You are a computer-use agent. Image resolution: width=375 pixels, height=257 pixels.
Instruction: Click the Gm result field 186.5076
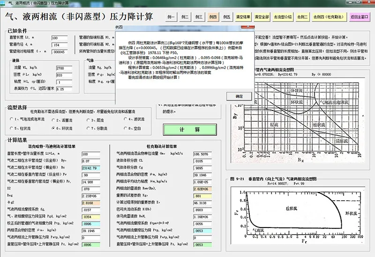pyautogui.click(x=202, y=154)
